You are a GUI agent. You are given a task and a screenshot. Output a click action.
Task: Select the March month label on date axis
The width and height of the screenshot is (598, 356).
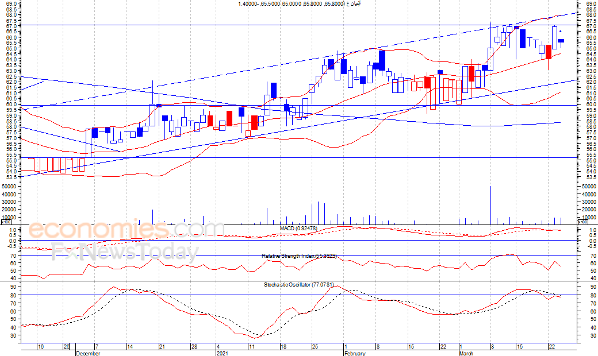point(466,353)
